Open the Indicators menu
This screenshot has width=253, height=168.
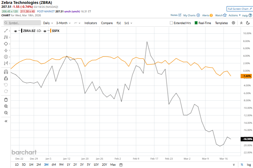point(91,23)
